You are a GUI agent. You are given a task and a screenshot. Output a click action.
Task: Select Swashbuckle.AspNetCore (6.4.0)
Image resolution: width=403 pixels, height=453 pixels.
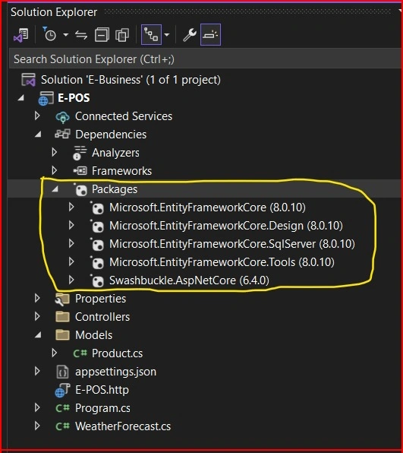[x=189, y=280]
